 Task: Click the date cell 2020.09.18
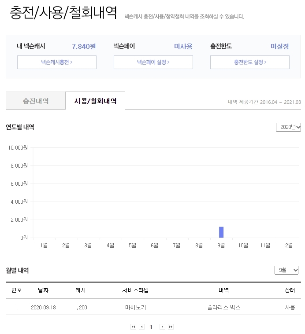click(43, 307)
